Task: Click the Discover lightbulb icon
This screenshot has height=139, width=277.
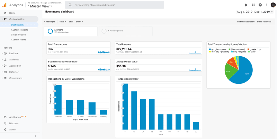Action: (5, 123)
